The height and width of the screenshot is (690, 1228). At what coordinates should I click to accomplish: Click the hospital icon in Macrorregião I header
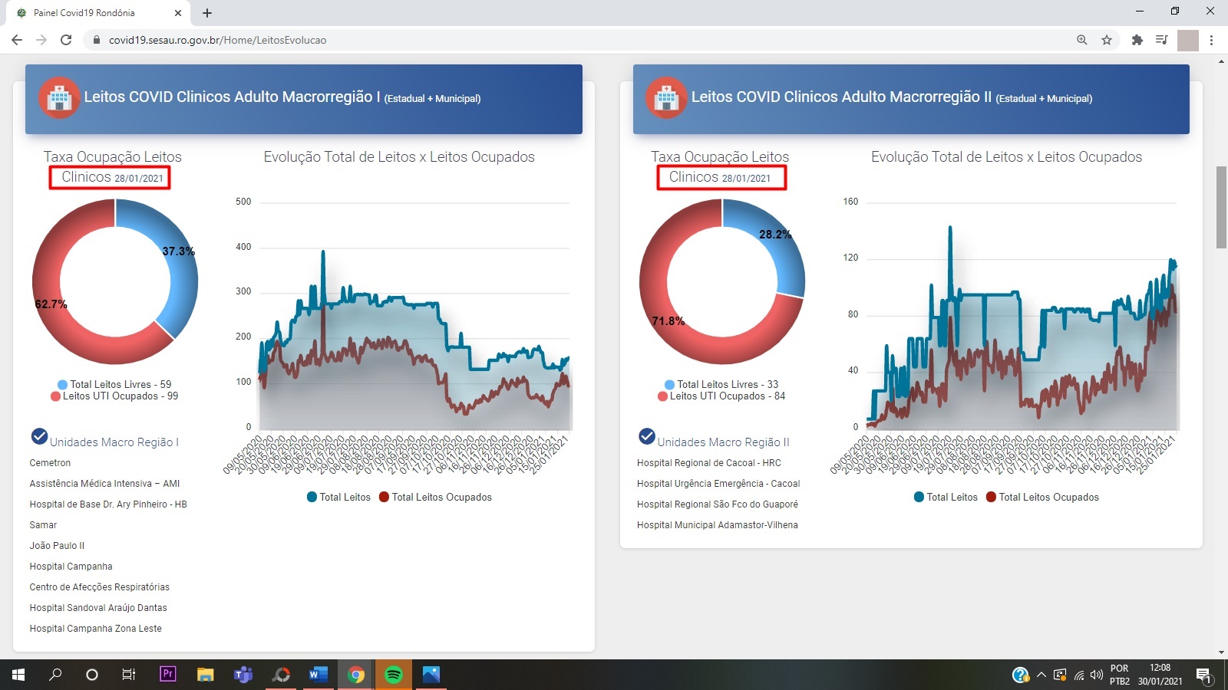59,98
